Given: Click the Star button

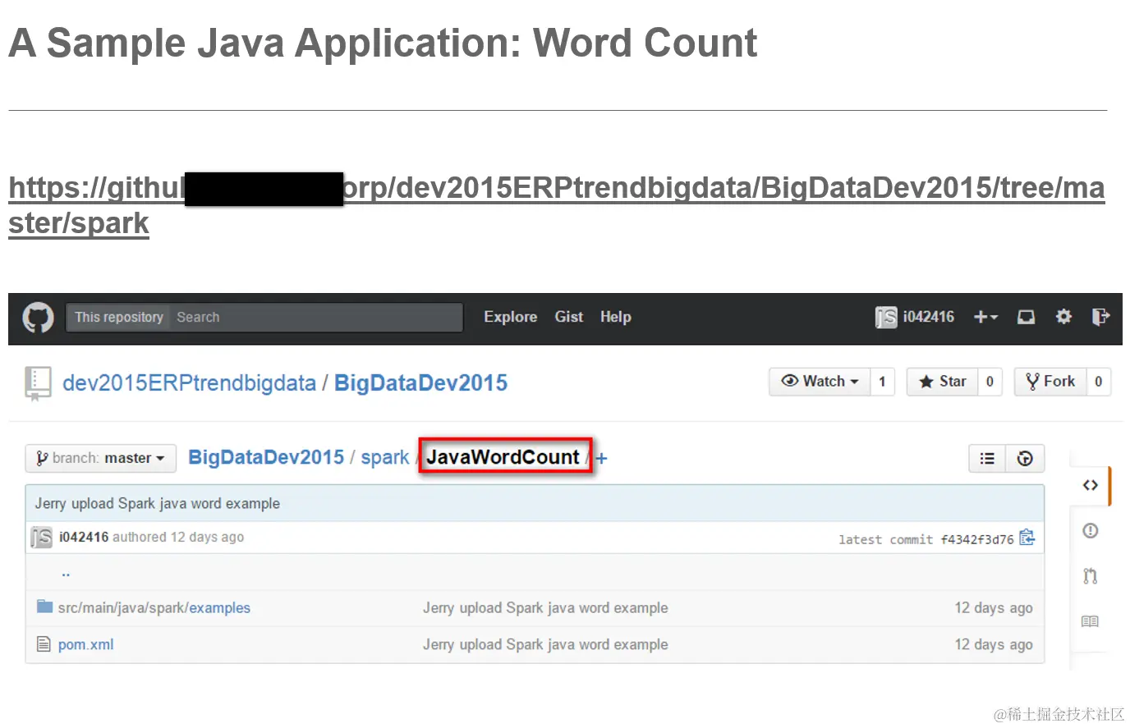Looking at the screenshot, I should tap(942, 382).
